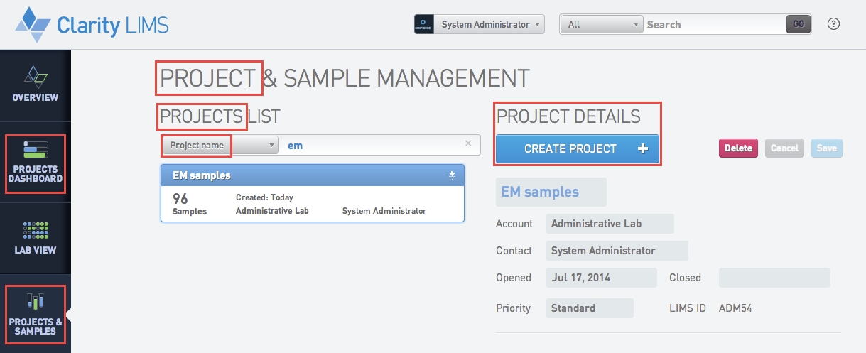Click in the top Search field
The width and height of the screenshot is (866, 353).
click(x=713, y=24)
